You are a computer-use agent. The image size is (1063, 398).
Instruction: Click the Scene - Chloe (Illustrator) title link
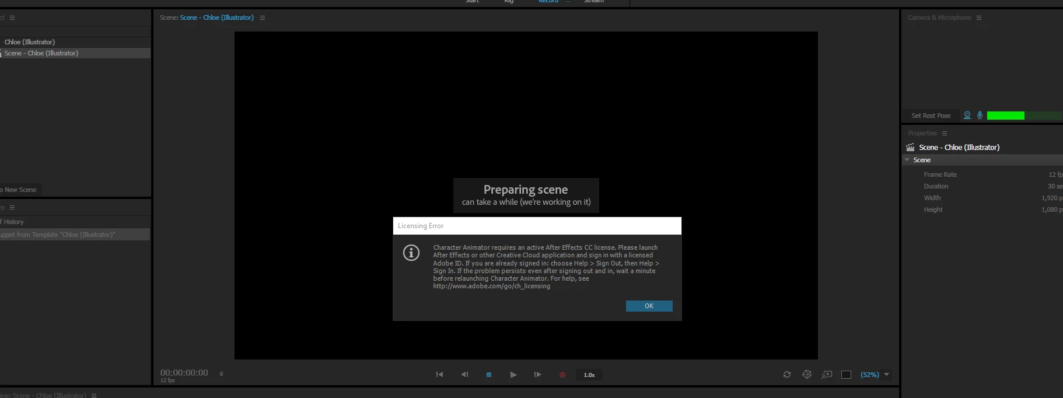[216, 18]
